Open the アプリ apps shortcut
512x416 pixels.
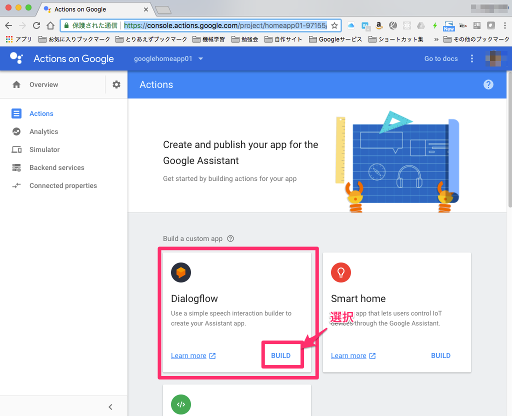[18, 39]
